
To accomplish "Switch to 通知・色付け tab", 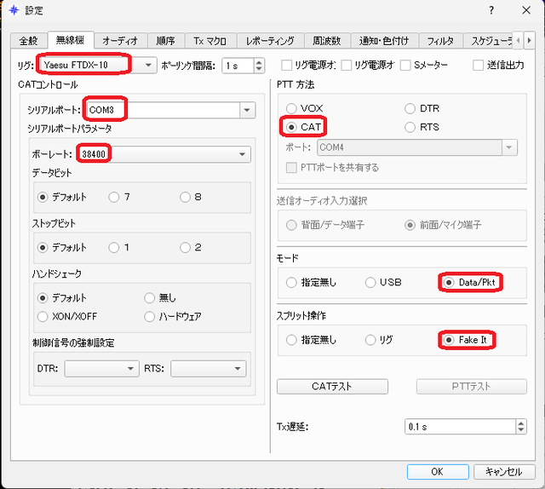I will point(384,41).
